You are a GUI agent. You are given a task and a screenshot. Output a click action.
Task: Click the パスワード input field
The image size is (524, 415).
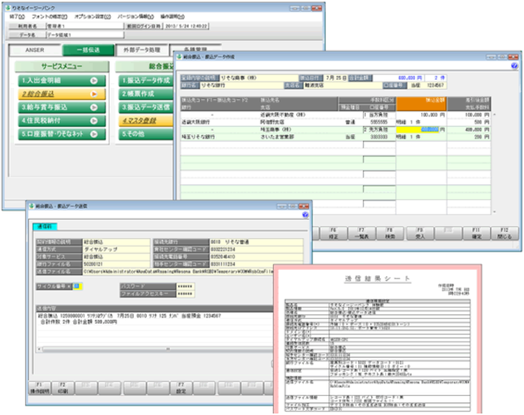point(185,286)
